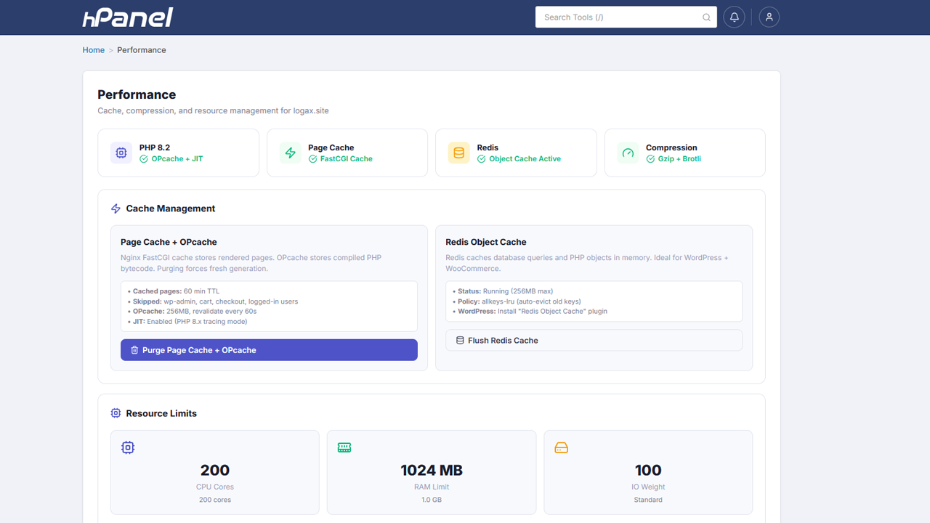The height and width of the screenshot is (523, 930).
Task: Click the CPU Cores card icon
Action: coord(128,447)
